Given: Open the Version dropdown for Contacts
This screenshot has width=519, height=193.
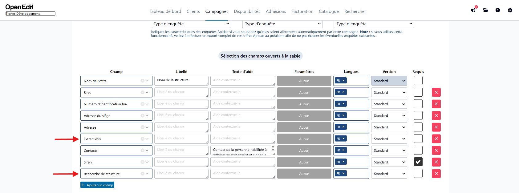Looking at the screenshot, I should pyautogui.click(x=389, y=151).
